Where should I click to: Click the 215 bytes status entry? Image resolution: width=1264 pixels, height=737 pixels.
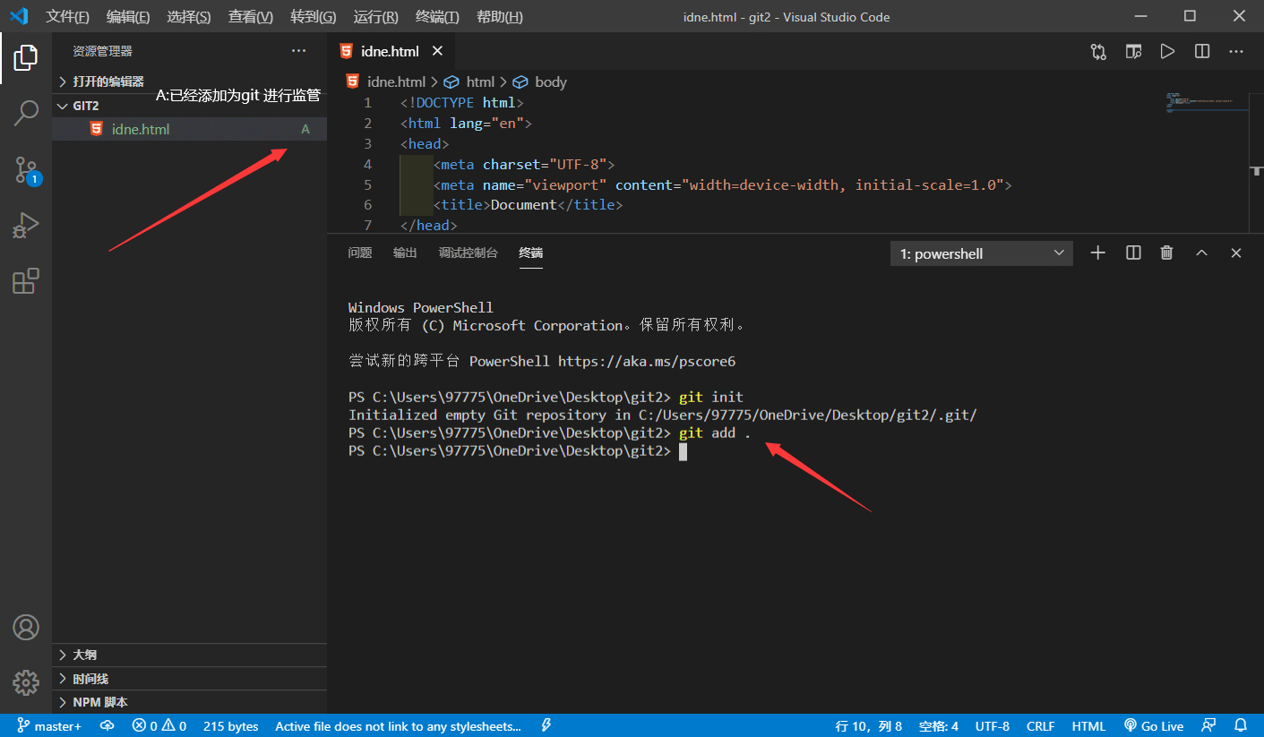[231, 726]
